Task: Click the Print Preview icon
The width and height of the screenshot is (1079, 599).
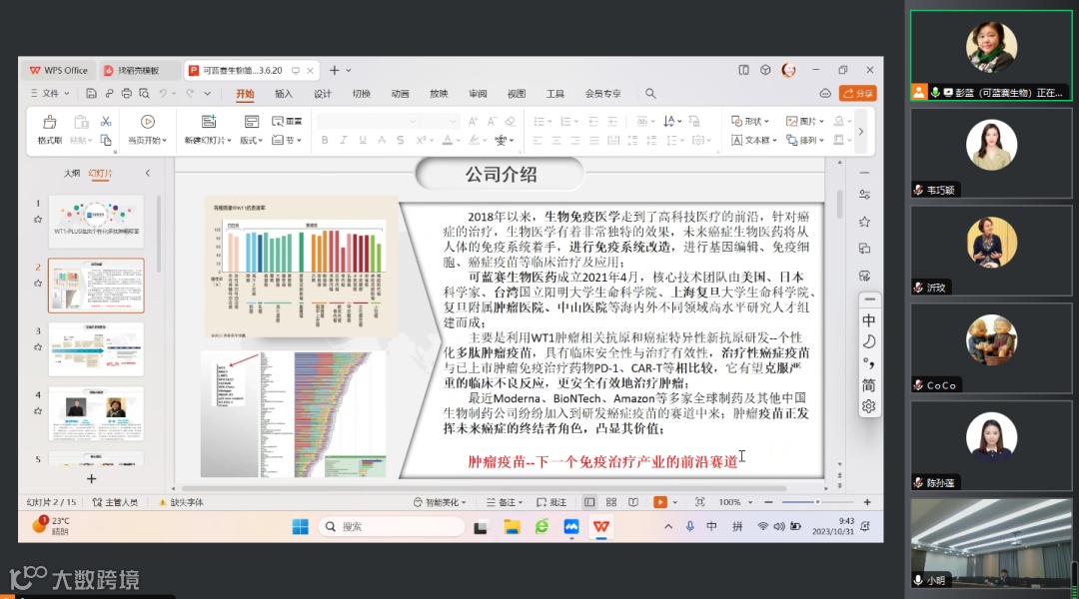Action: point(144,94)
